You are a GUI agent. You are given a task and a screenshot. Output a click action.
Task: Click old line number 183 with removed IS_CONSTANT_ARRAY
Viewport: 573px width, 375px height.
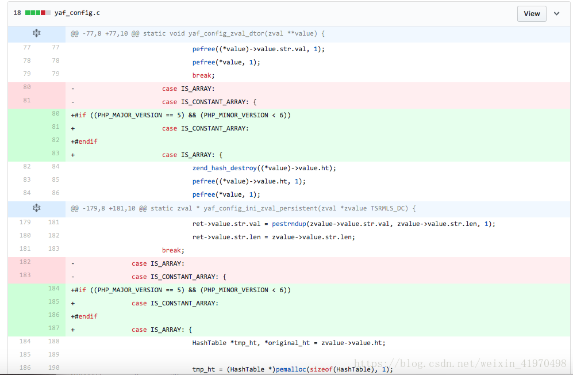(x=25, y=275)
